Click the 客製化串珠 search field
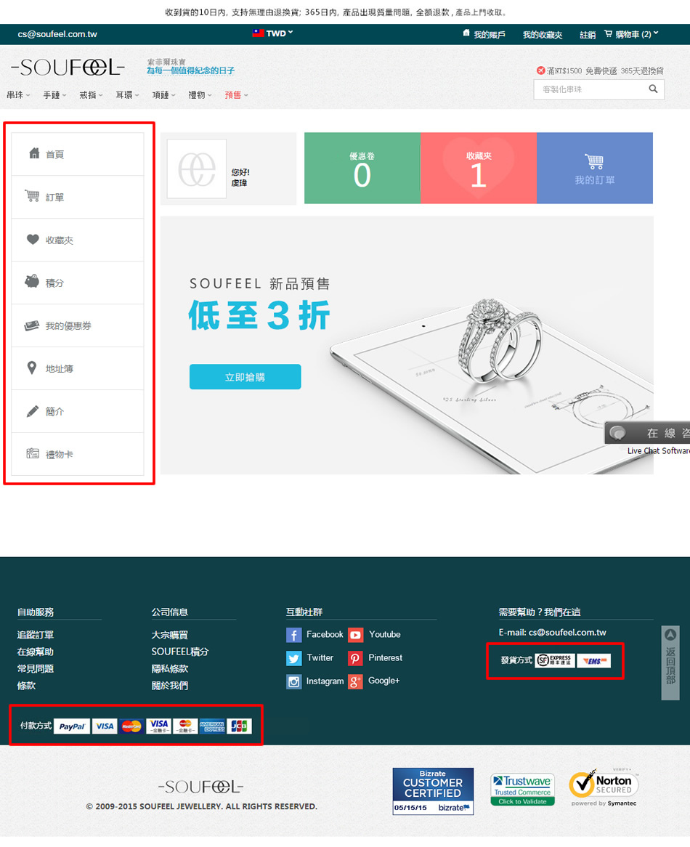 (x=598, y=89)
